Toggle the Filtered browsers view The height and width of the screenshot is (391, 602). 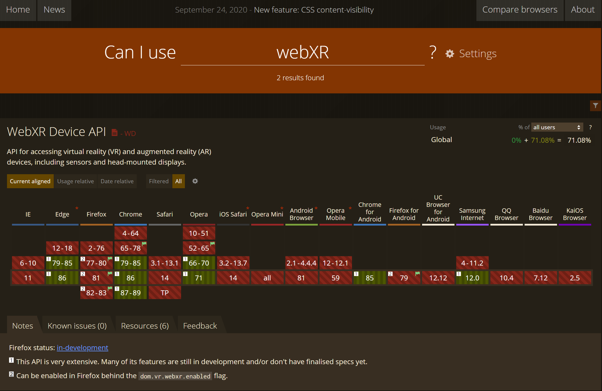click(159, 181)
